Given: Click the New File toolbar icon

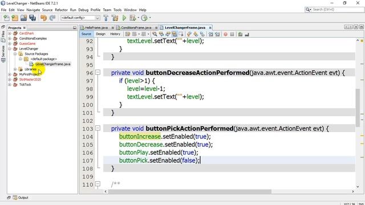Looking at the screenshot, I should tap(6, 18).
